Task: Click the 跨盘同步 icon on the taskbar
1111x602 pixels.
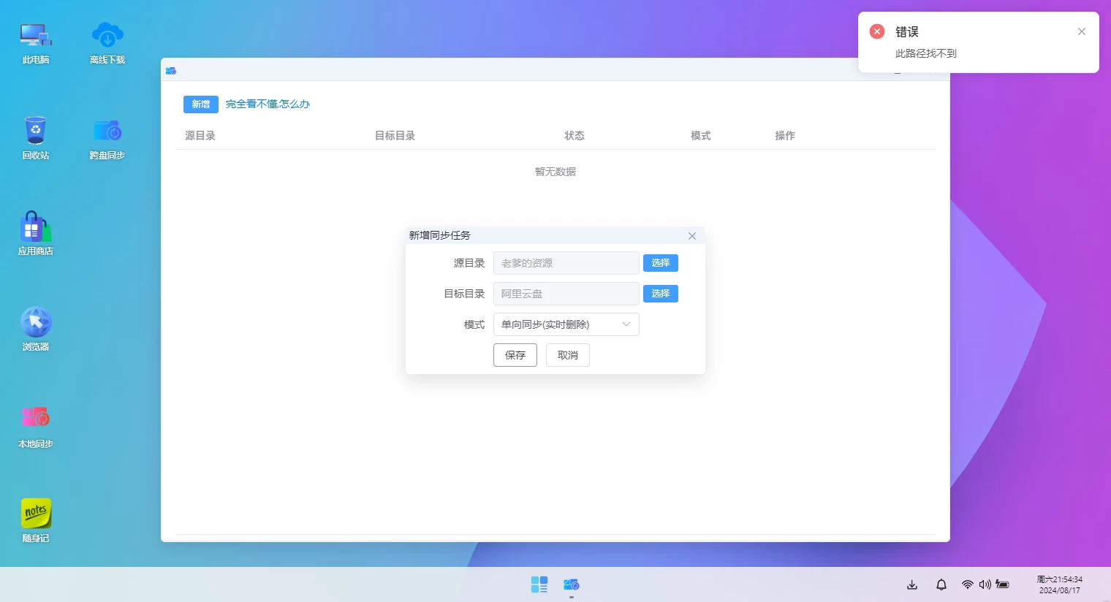Action: pyautogui.click(x=571, y=584)
